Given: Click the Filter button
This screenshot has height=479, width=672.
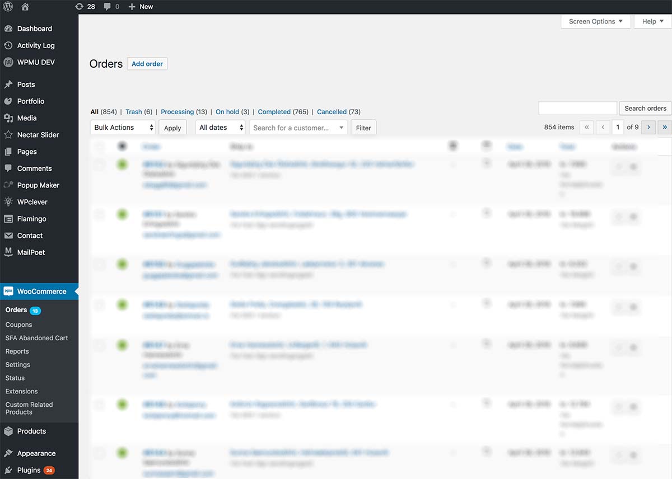Looking at the screenshot, I should [363, 128].
